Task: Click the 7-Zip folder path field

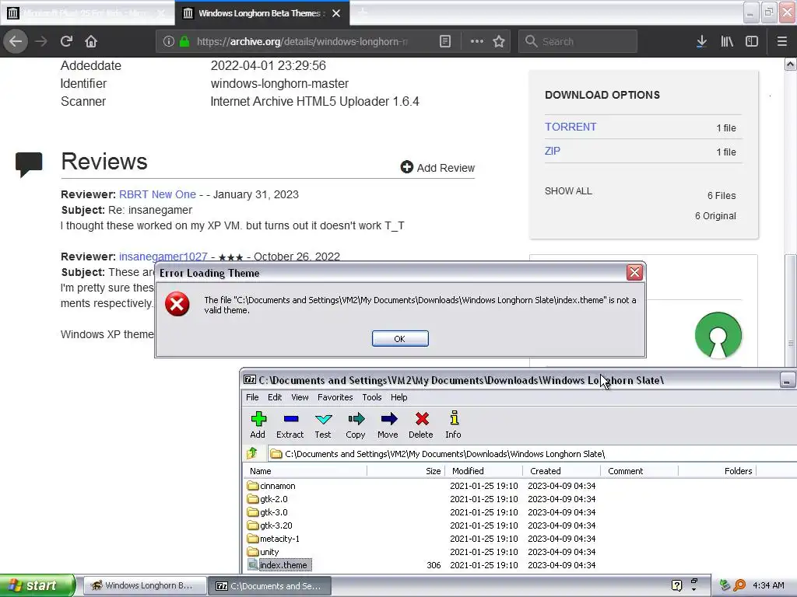Action: click(x=531, y=454)
